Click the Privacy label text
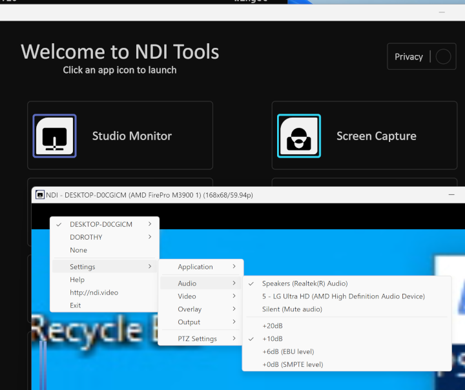Image resolution: width=465 pixels, height=390 pixels. coord(409,57)
